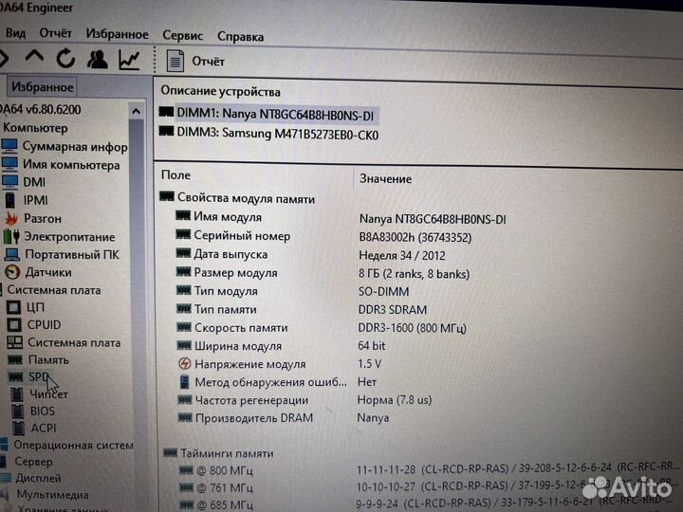Click the Разгон flame icon

click(10, 218)
